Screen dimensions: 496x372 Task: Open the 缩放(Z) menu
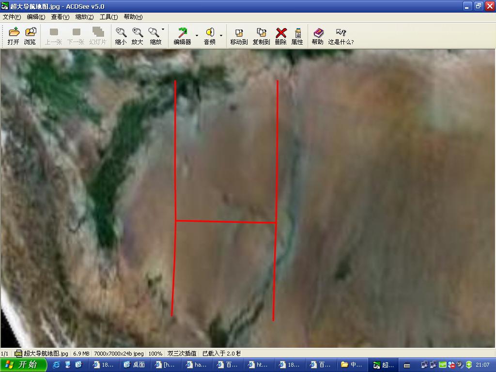84,17
